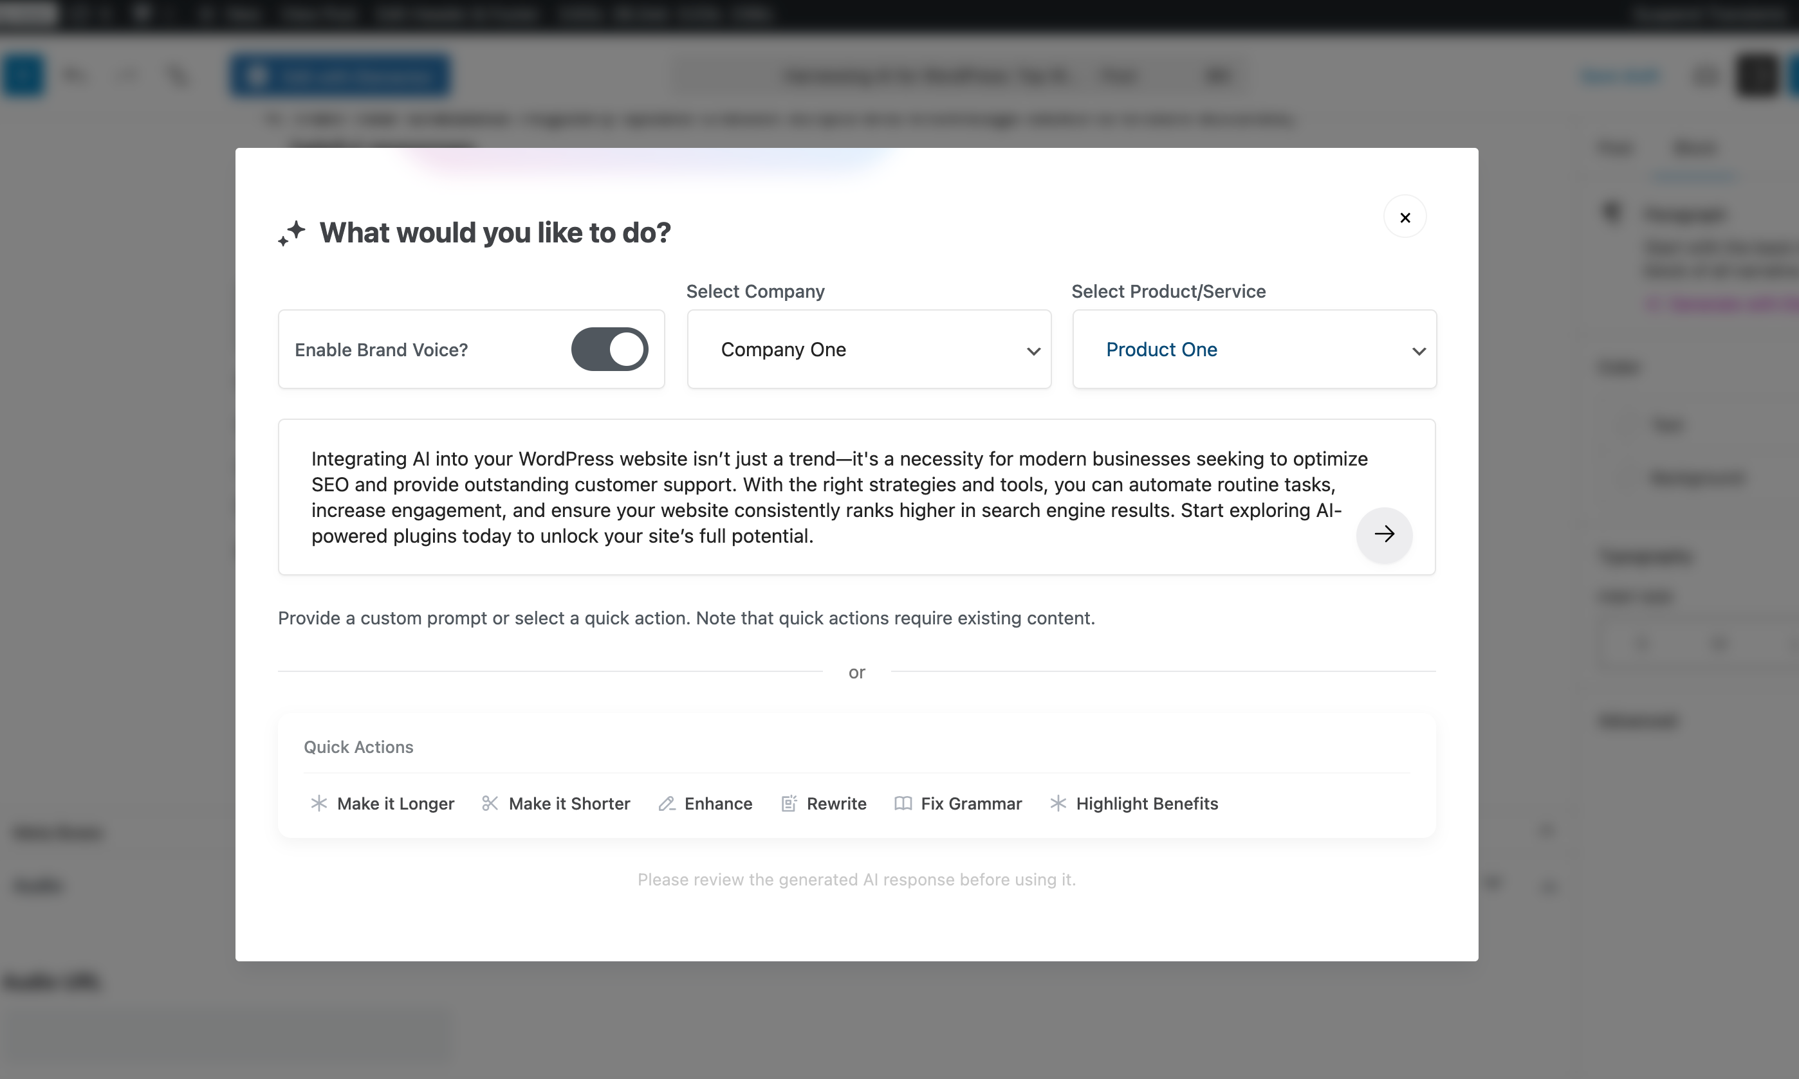Viewport: 1799px width, 1079px height.
Task: Select the Enhance pencil icon
Action: pos(667,803)
